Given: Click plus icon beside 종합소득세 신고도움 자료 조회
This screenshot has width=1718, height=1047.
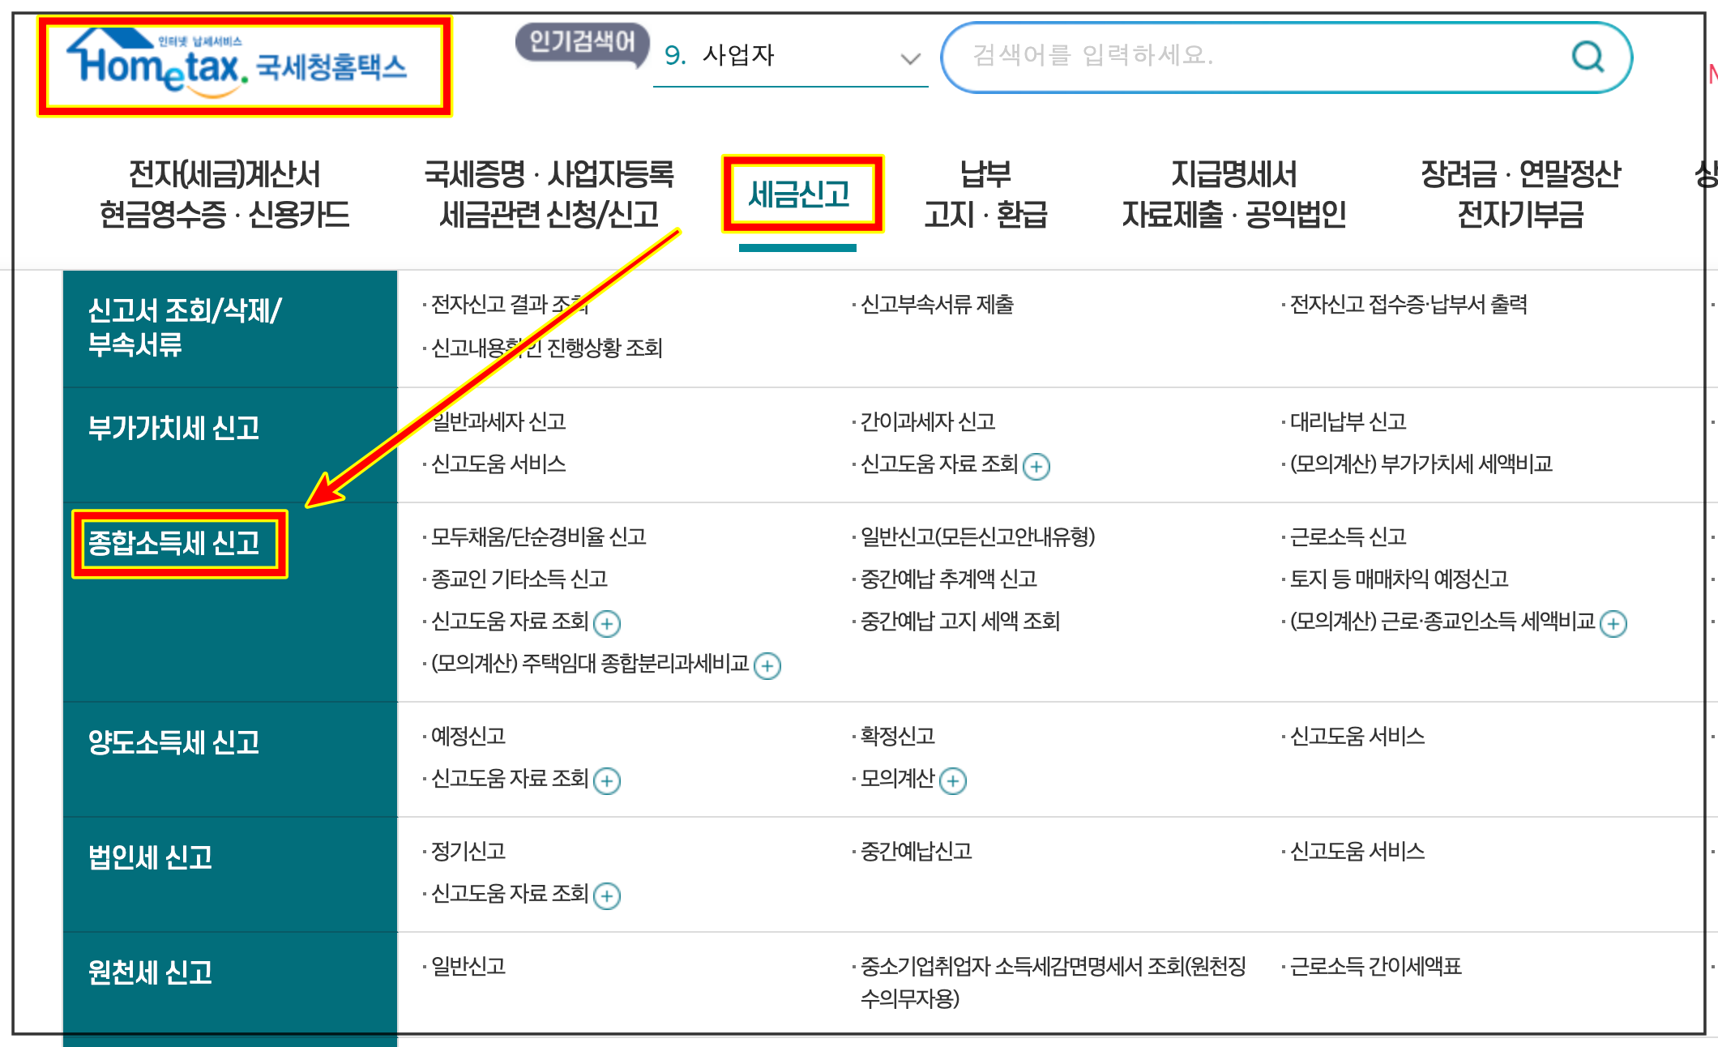Looking at the screenshot, I should (607, 623).
